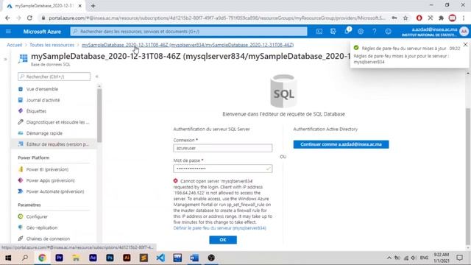Click Continuer comme a.azdad@insea.ac.ma
The height and width of the screenshot is (265, 471).
341,144
